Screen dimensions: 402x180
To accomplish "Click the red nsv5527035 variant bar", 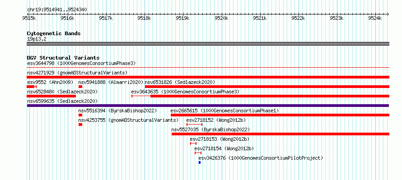I will (280, 134).
